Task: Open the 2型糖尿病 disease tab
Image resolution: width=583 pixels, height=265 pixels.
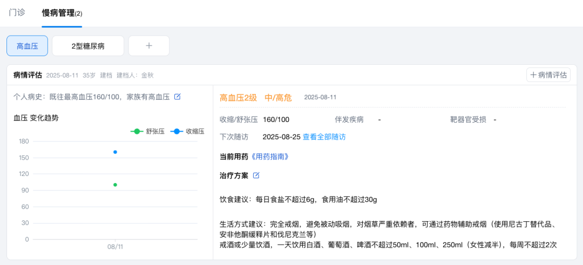Action: (x=88, y=46)
